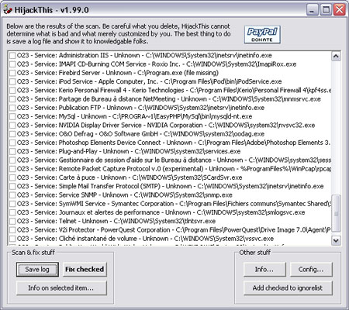Check the V2i Protector entry
The image size is (349, 310).
point(12,230)
